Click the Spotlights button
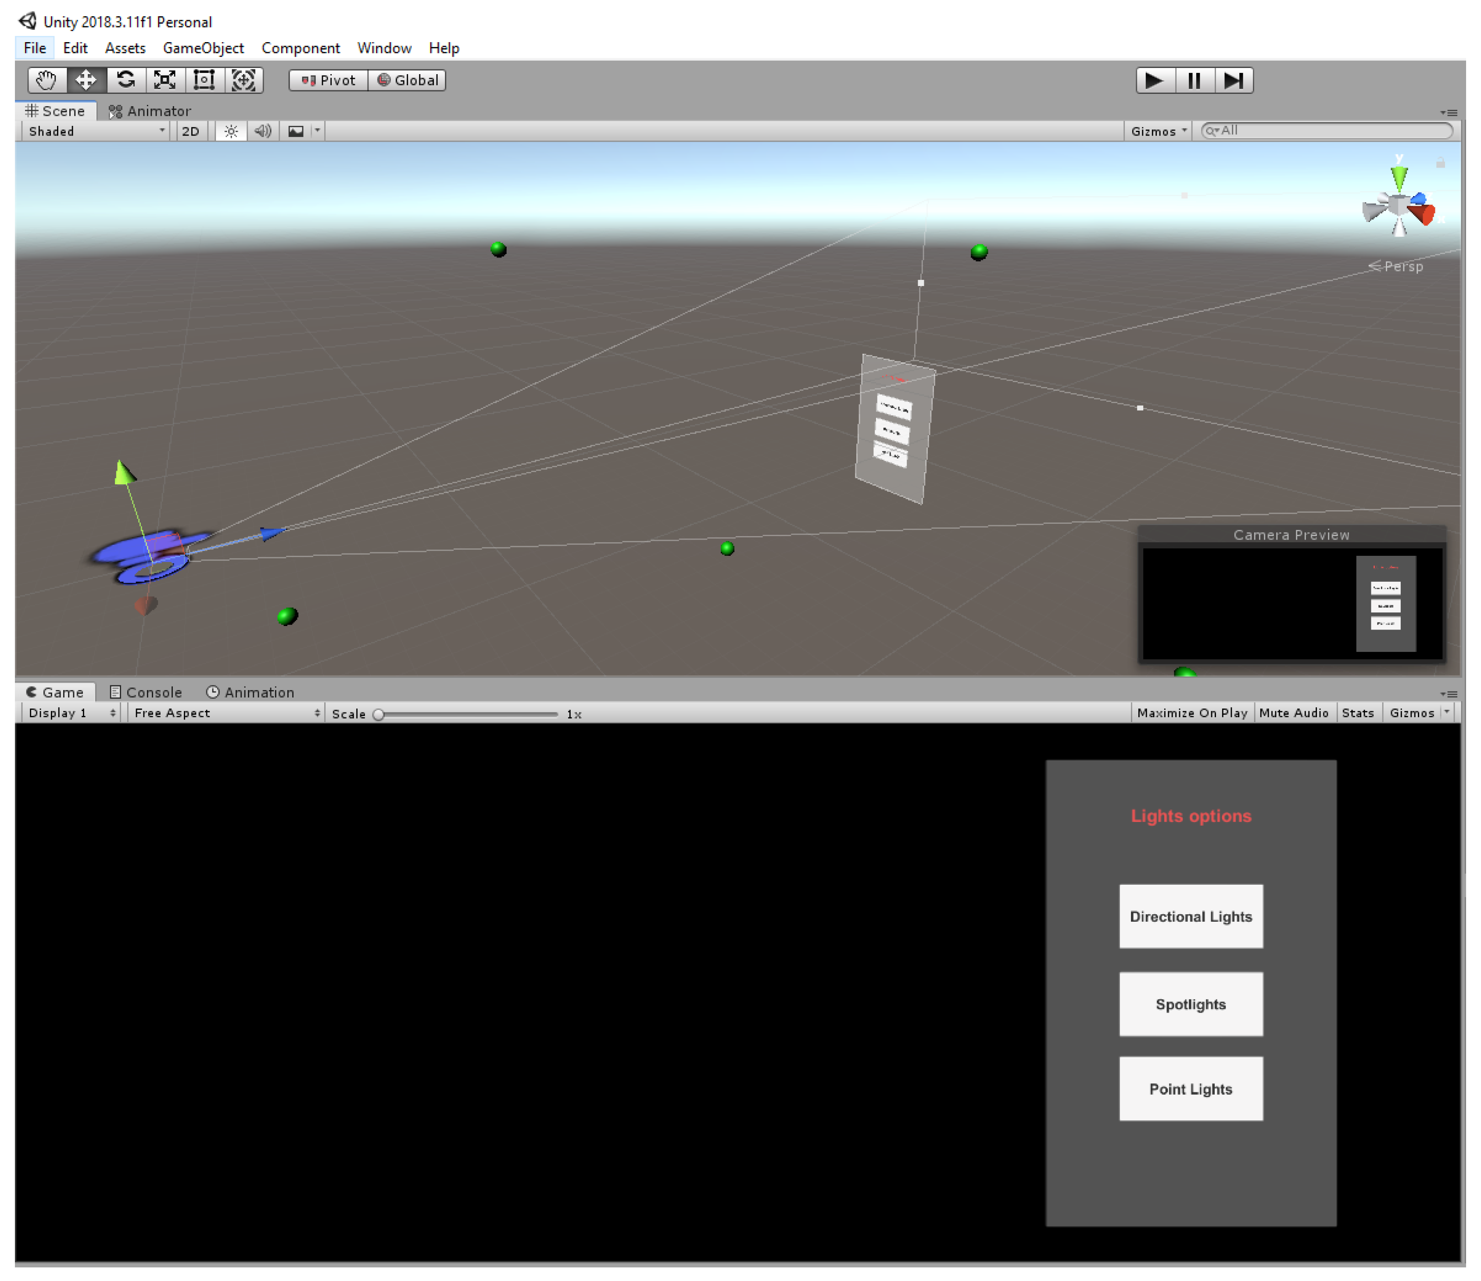 (1190, 1004)
